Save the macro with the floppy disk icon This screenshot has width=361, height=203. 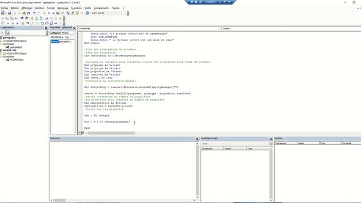(9, 13)
